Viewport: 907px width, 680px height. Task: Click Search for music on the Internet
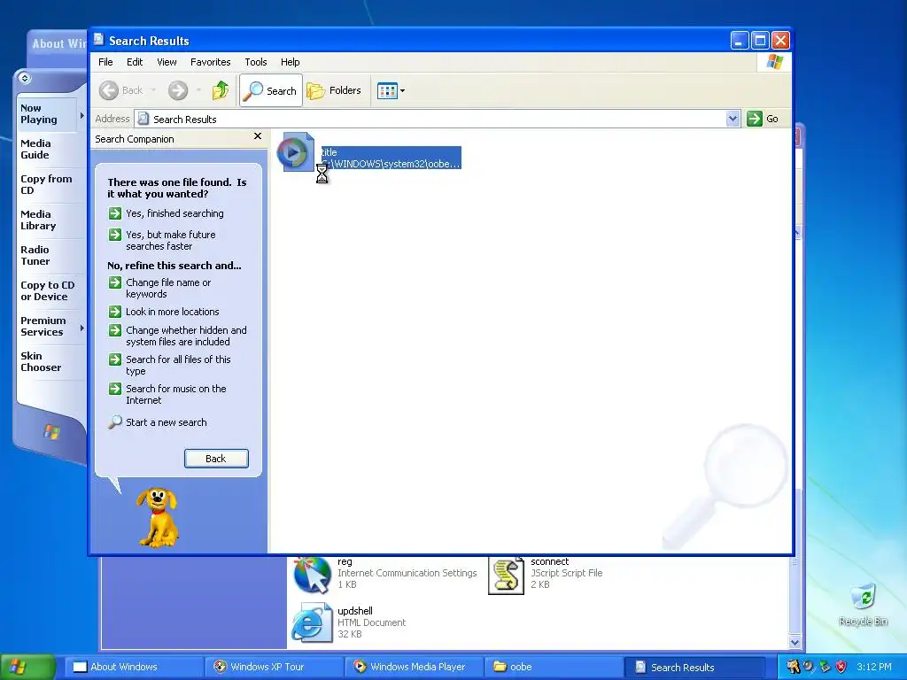(176, 394)
